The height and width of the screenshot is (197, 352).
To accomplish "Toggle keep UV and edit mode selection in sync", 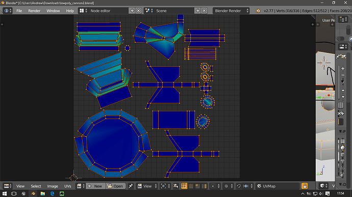I will coord(176,186).
